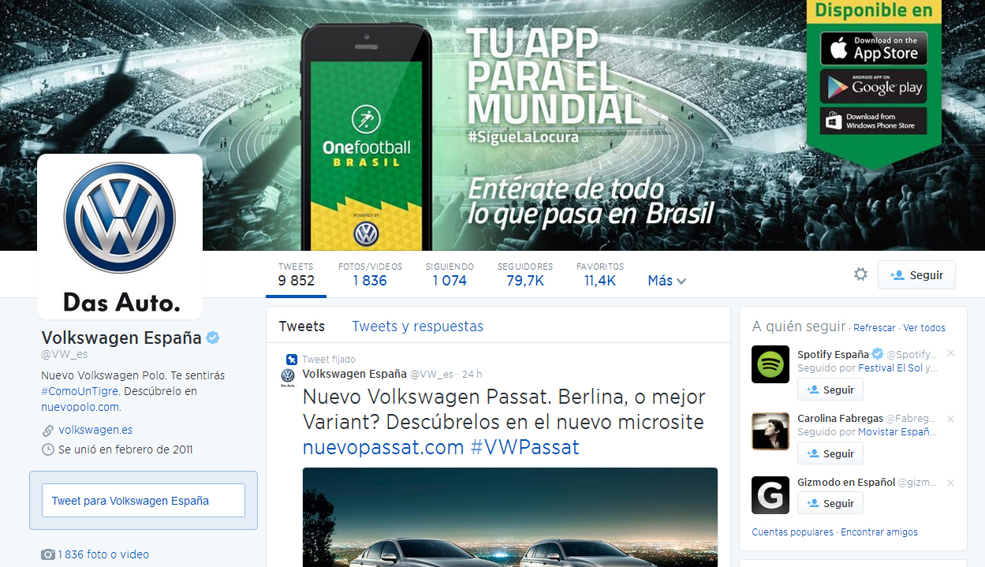Expand the Más dropdown menu
Image resolution: width=985 pixels, height=567 pixels.
click(666, 281)
